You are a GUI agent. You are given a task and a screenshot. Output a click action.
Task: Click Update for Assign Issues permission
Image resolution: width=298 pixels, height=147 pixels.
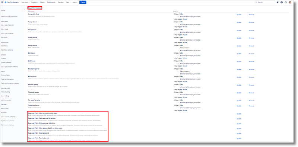pos(239,22)
